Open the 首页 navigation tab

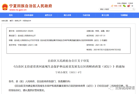click(x=11, y=15)
